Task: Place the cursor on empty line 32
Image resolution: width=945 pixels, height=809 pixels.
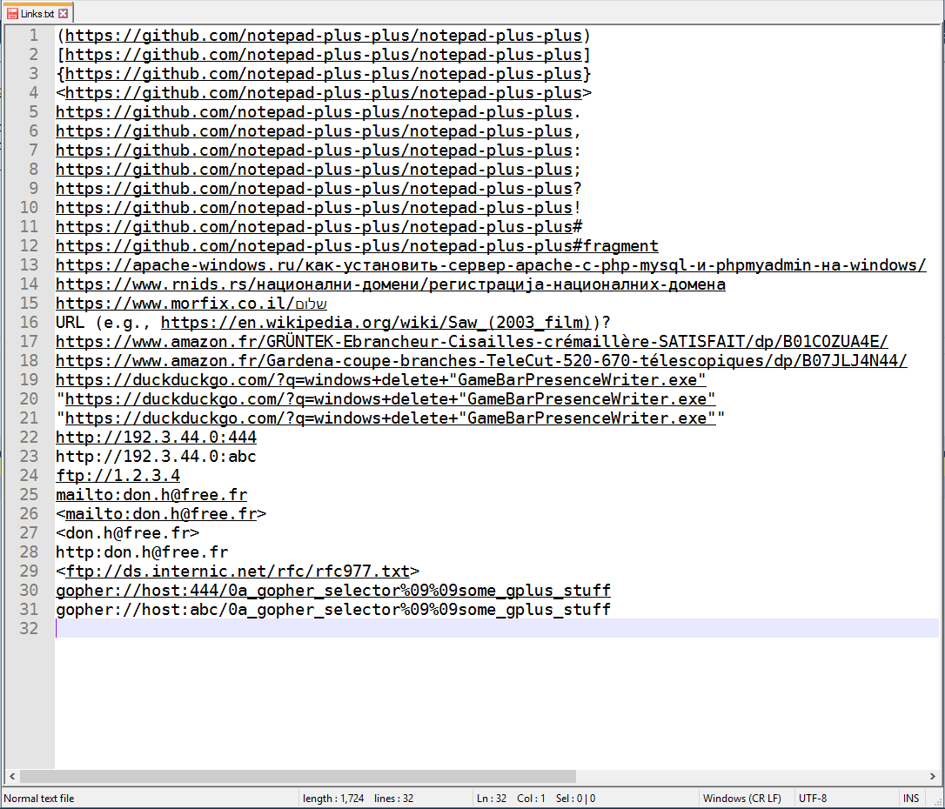Action: tap(497, 628)
